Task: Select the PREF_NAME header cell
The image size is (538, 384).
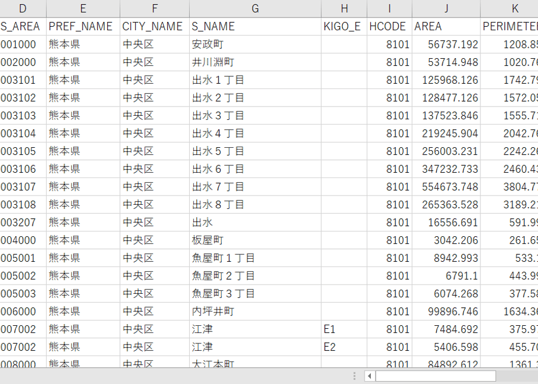Action: [x=83, y=26]
